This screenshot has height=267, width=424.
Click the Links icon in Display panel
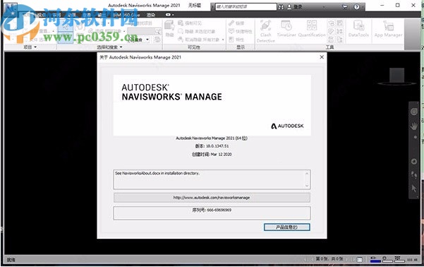click(x=231, y=23)
